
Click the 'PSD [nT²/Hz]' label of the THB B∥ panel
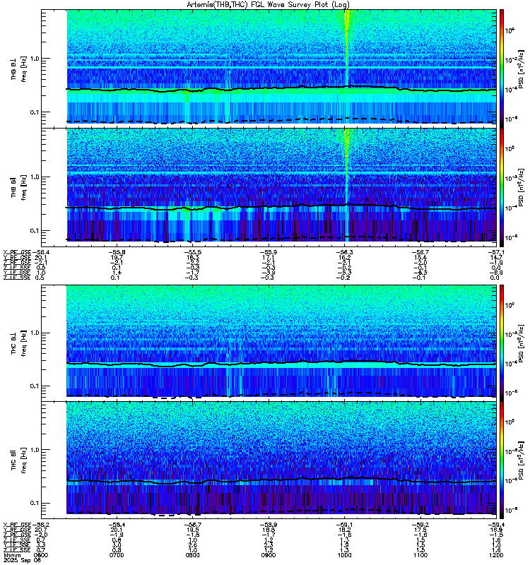(x=521, y=187)
